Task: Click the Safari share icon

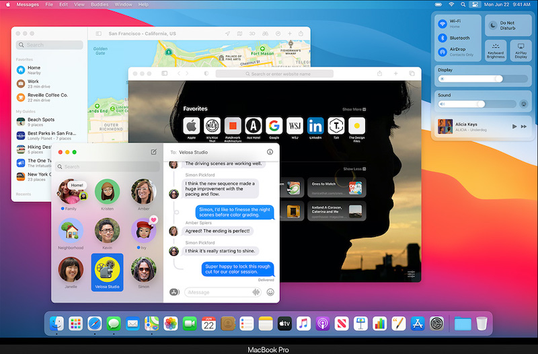Action: point(380,73)
